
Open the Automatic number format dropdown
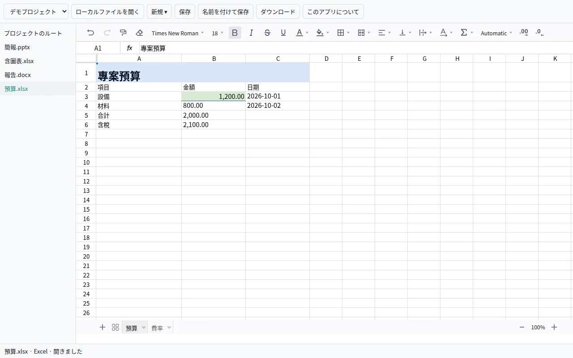pos(496,33)
